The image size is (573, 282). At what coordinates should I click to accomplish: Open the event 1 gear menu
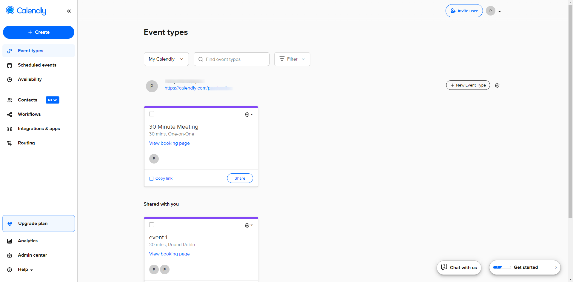pyautogui.click(x=249, y=225)
